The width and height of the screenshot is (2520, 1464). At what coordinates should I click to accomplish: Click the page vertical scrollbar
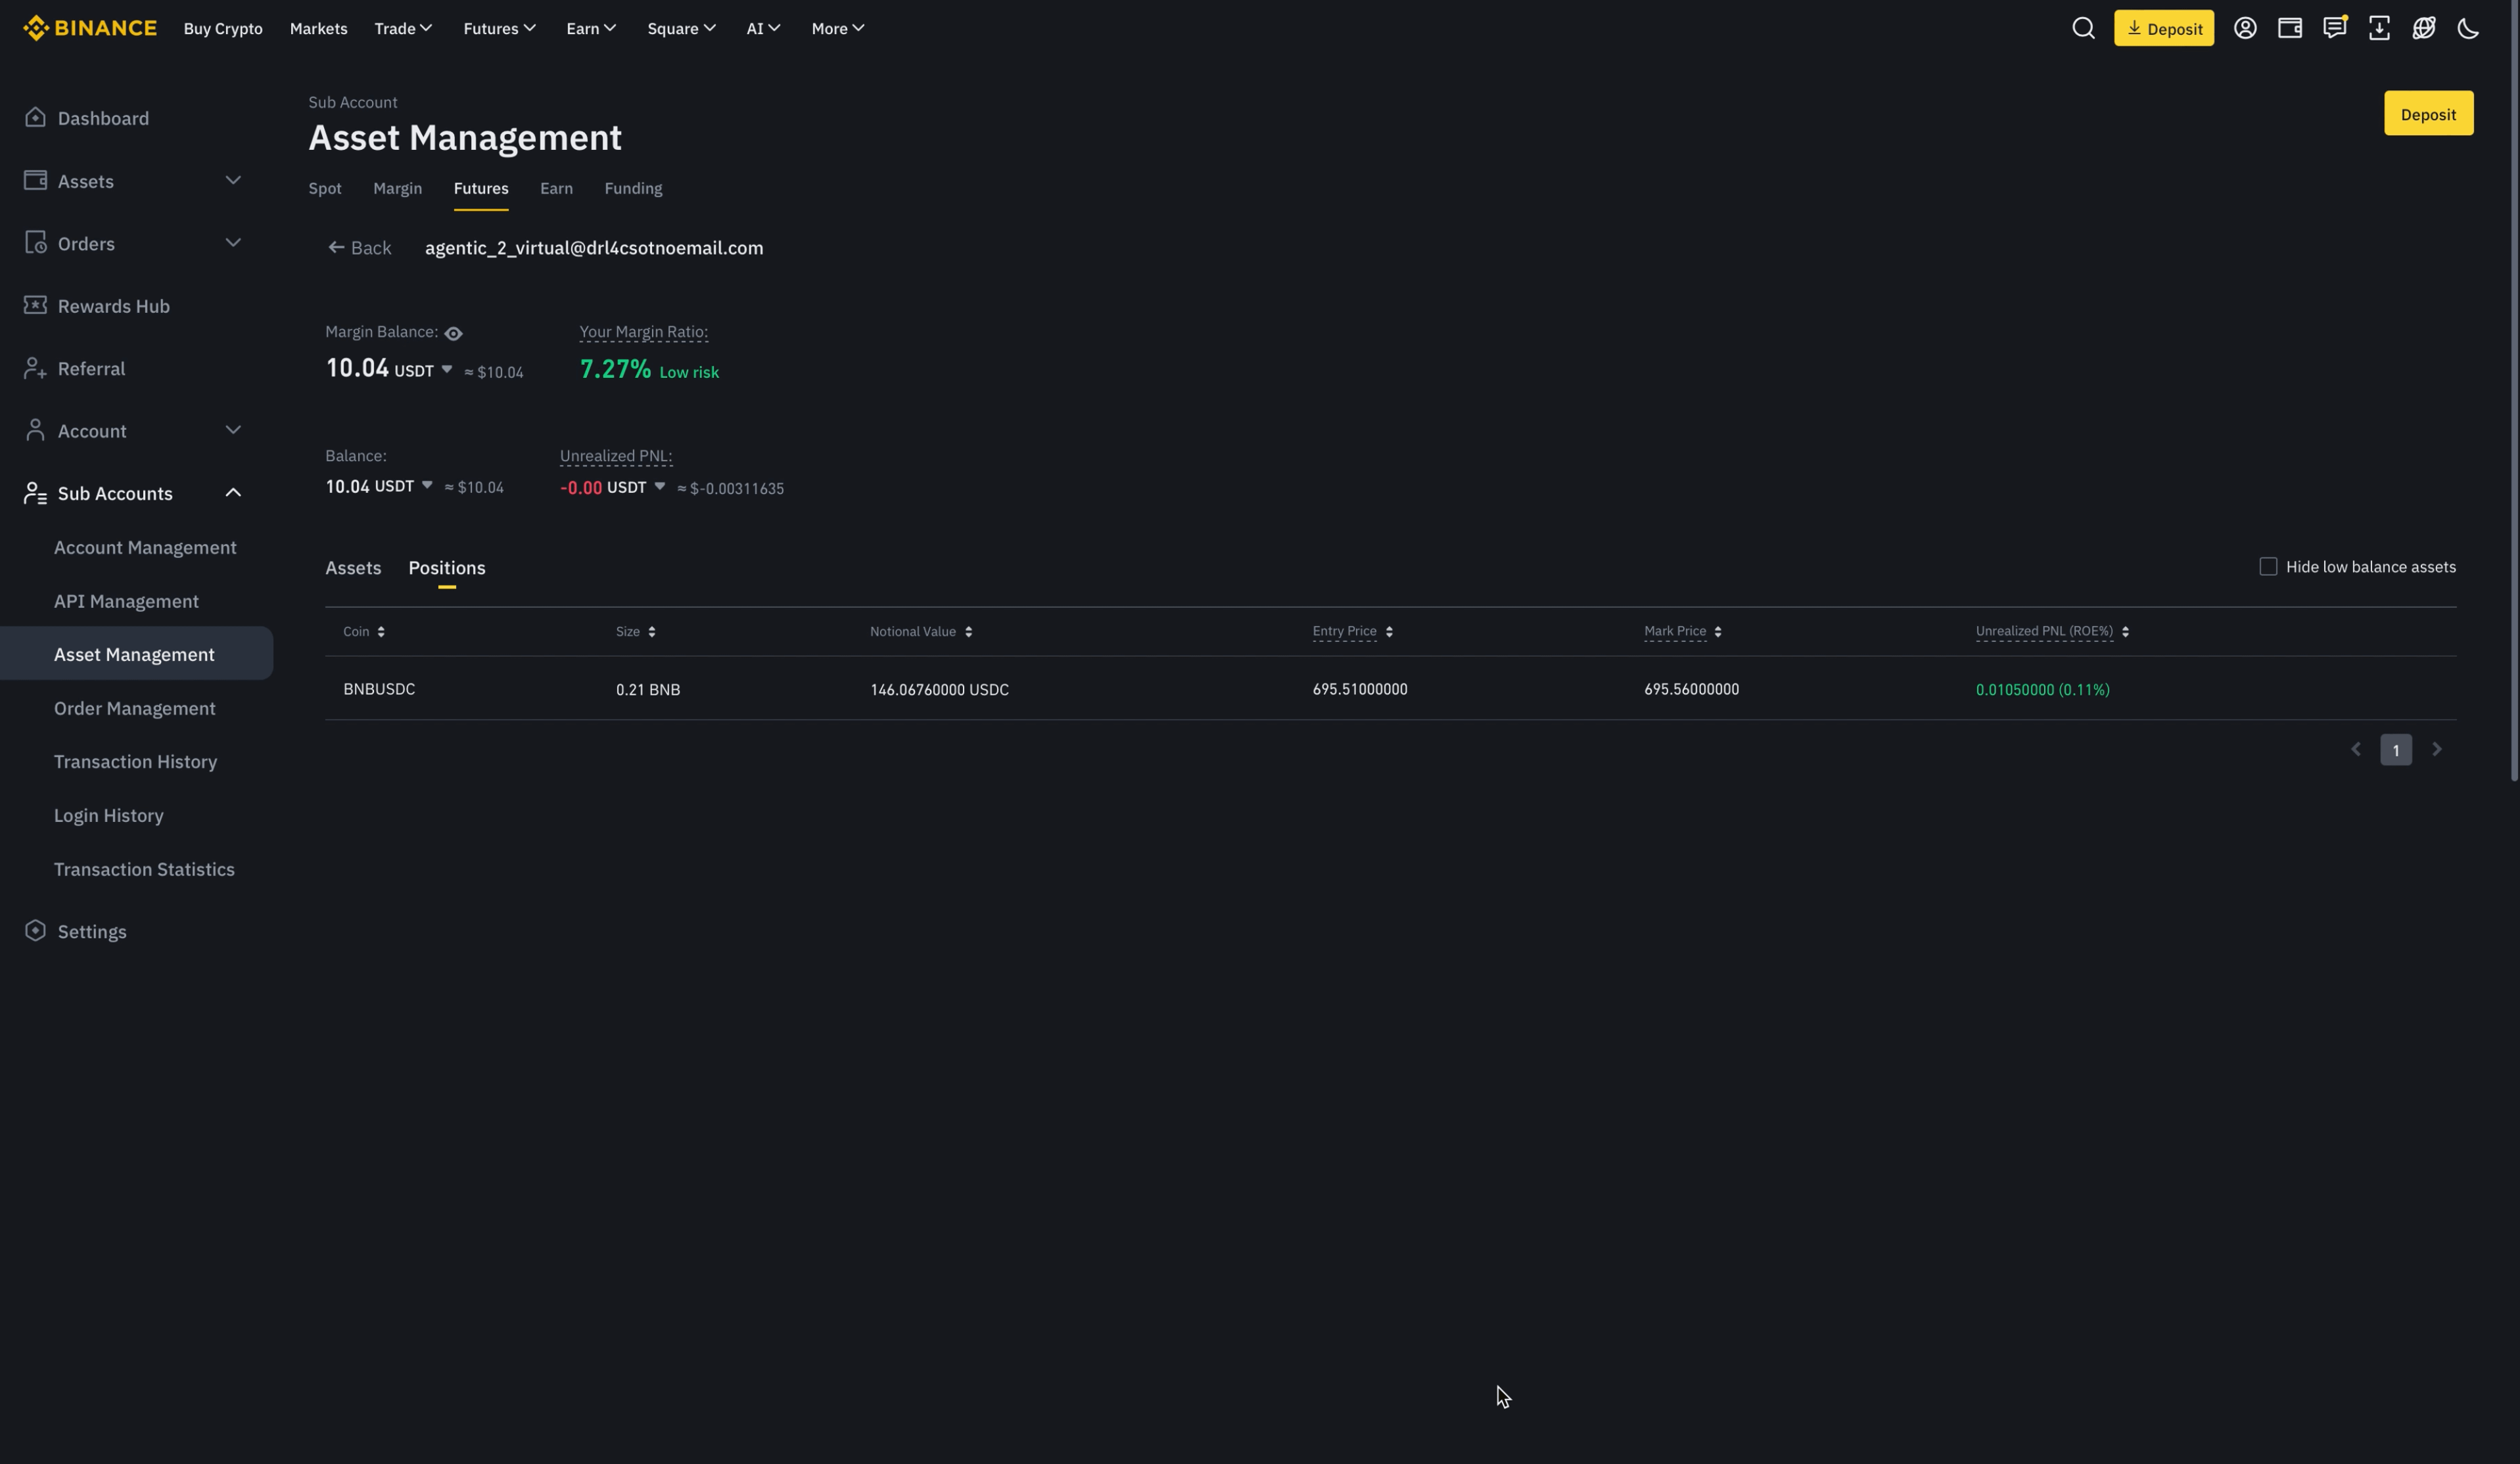(x=2514, y=390)
